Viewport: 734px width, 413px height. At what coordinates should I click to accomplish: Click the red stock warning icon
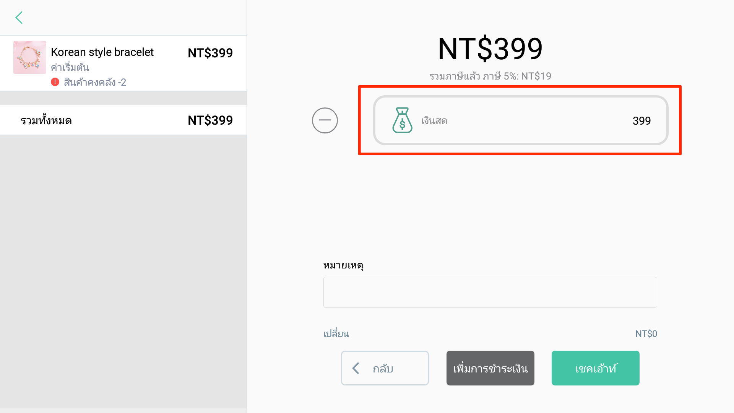pos(55,82)
